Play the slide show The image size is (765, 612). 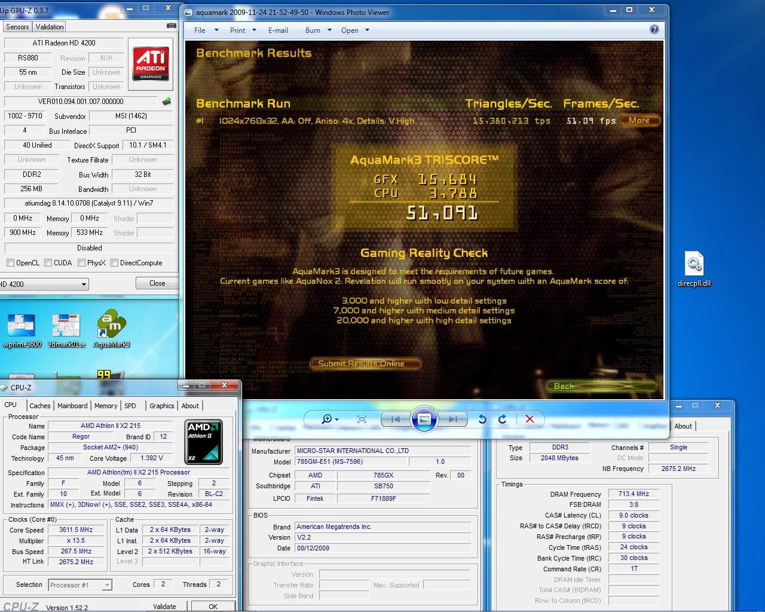coord(424,419)
